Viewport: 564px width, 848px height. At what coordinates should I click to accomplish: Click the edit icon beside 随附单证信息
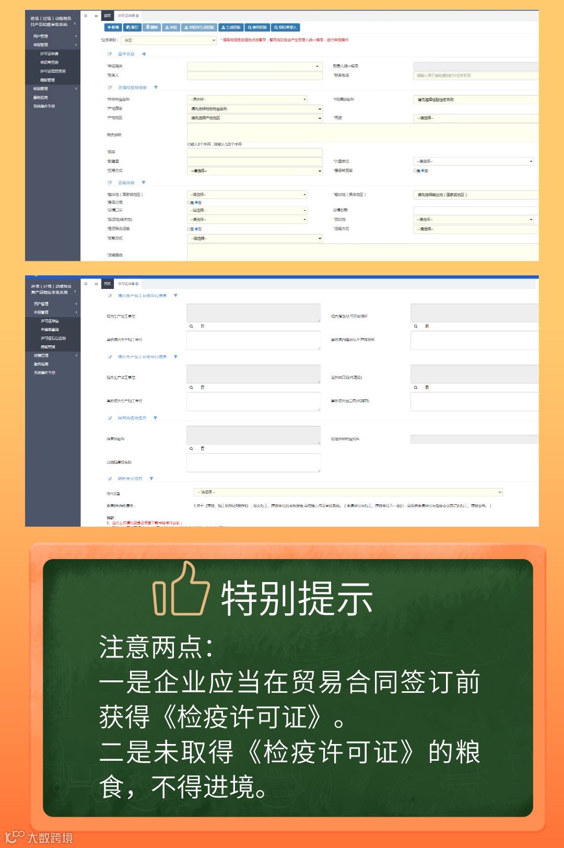coord(110,478)
